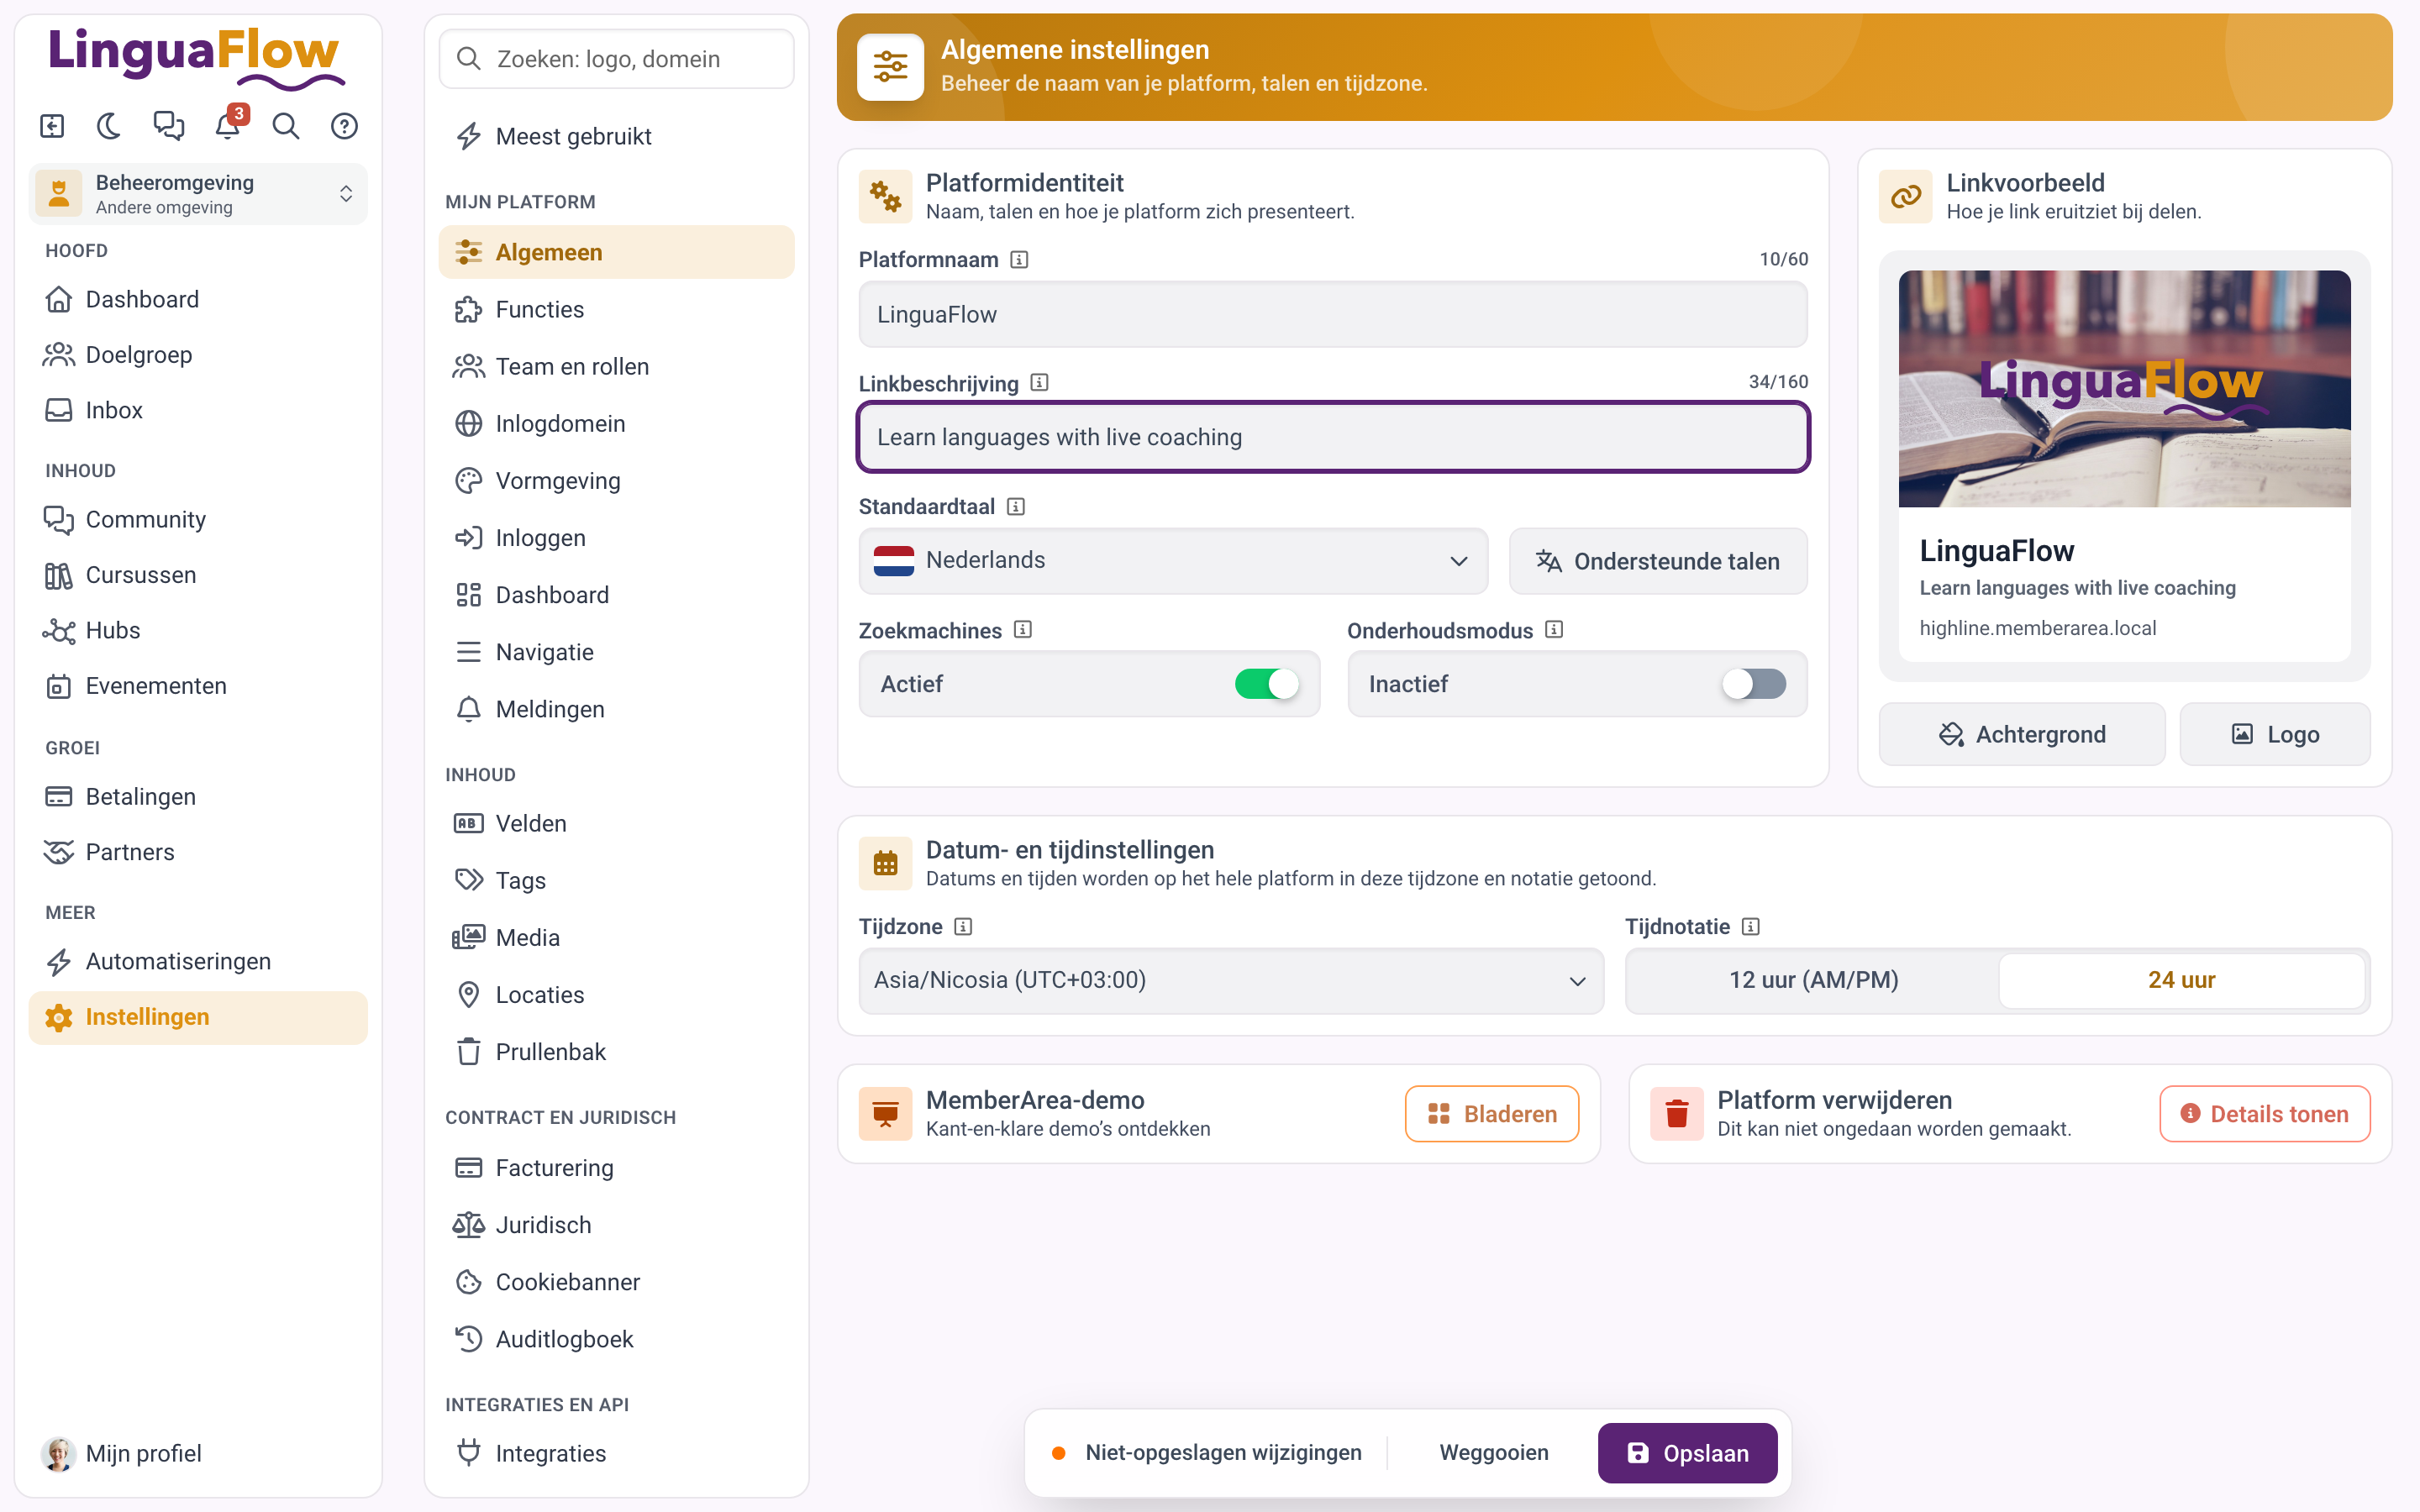
Task: Open the help question mark icon
Action: [344, 126]
